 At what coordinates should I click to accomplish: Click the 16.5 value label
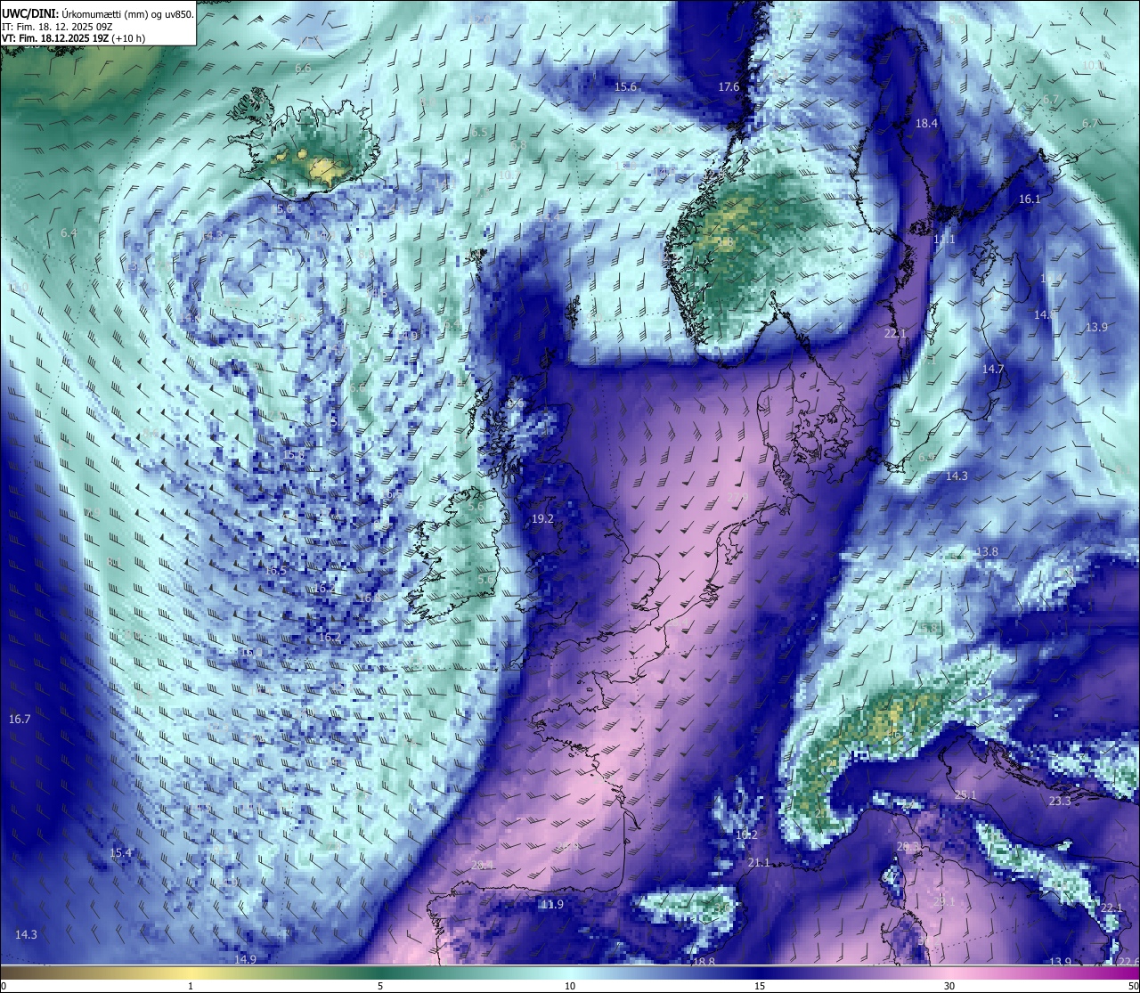coord(276,570)
